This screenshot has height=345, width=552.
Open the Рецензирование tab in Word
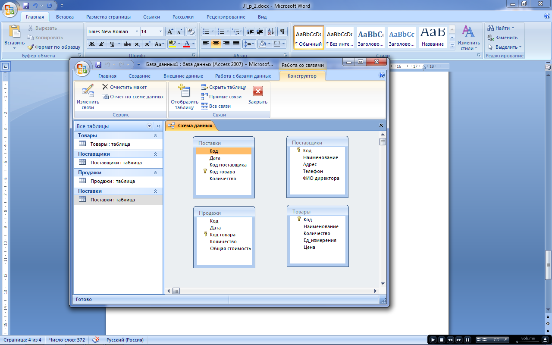(226, 17)
